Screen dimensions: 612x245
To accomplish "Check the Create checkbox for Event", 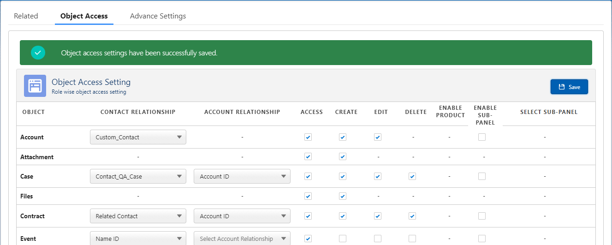I will [x=343, y=239].
